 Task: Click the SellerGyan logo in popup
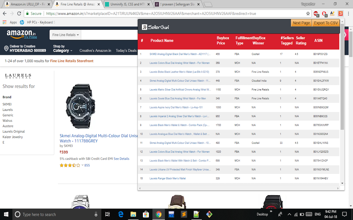pyautogui.click(x=155, y=27)
